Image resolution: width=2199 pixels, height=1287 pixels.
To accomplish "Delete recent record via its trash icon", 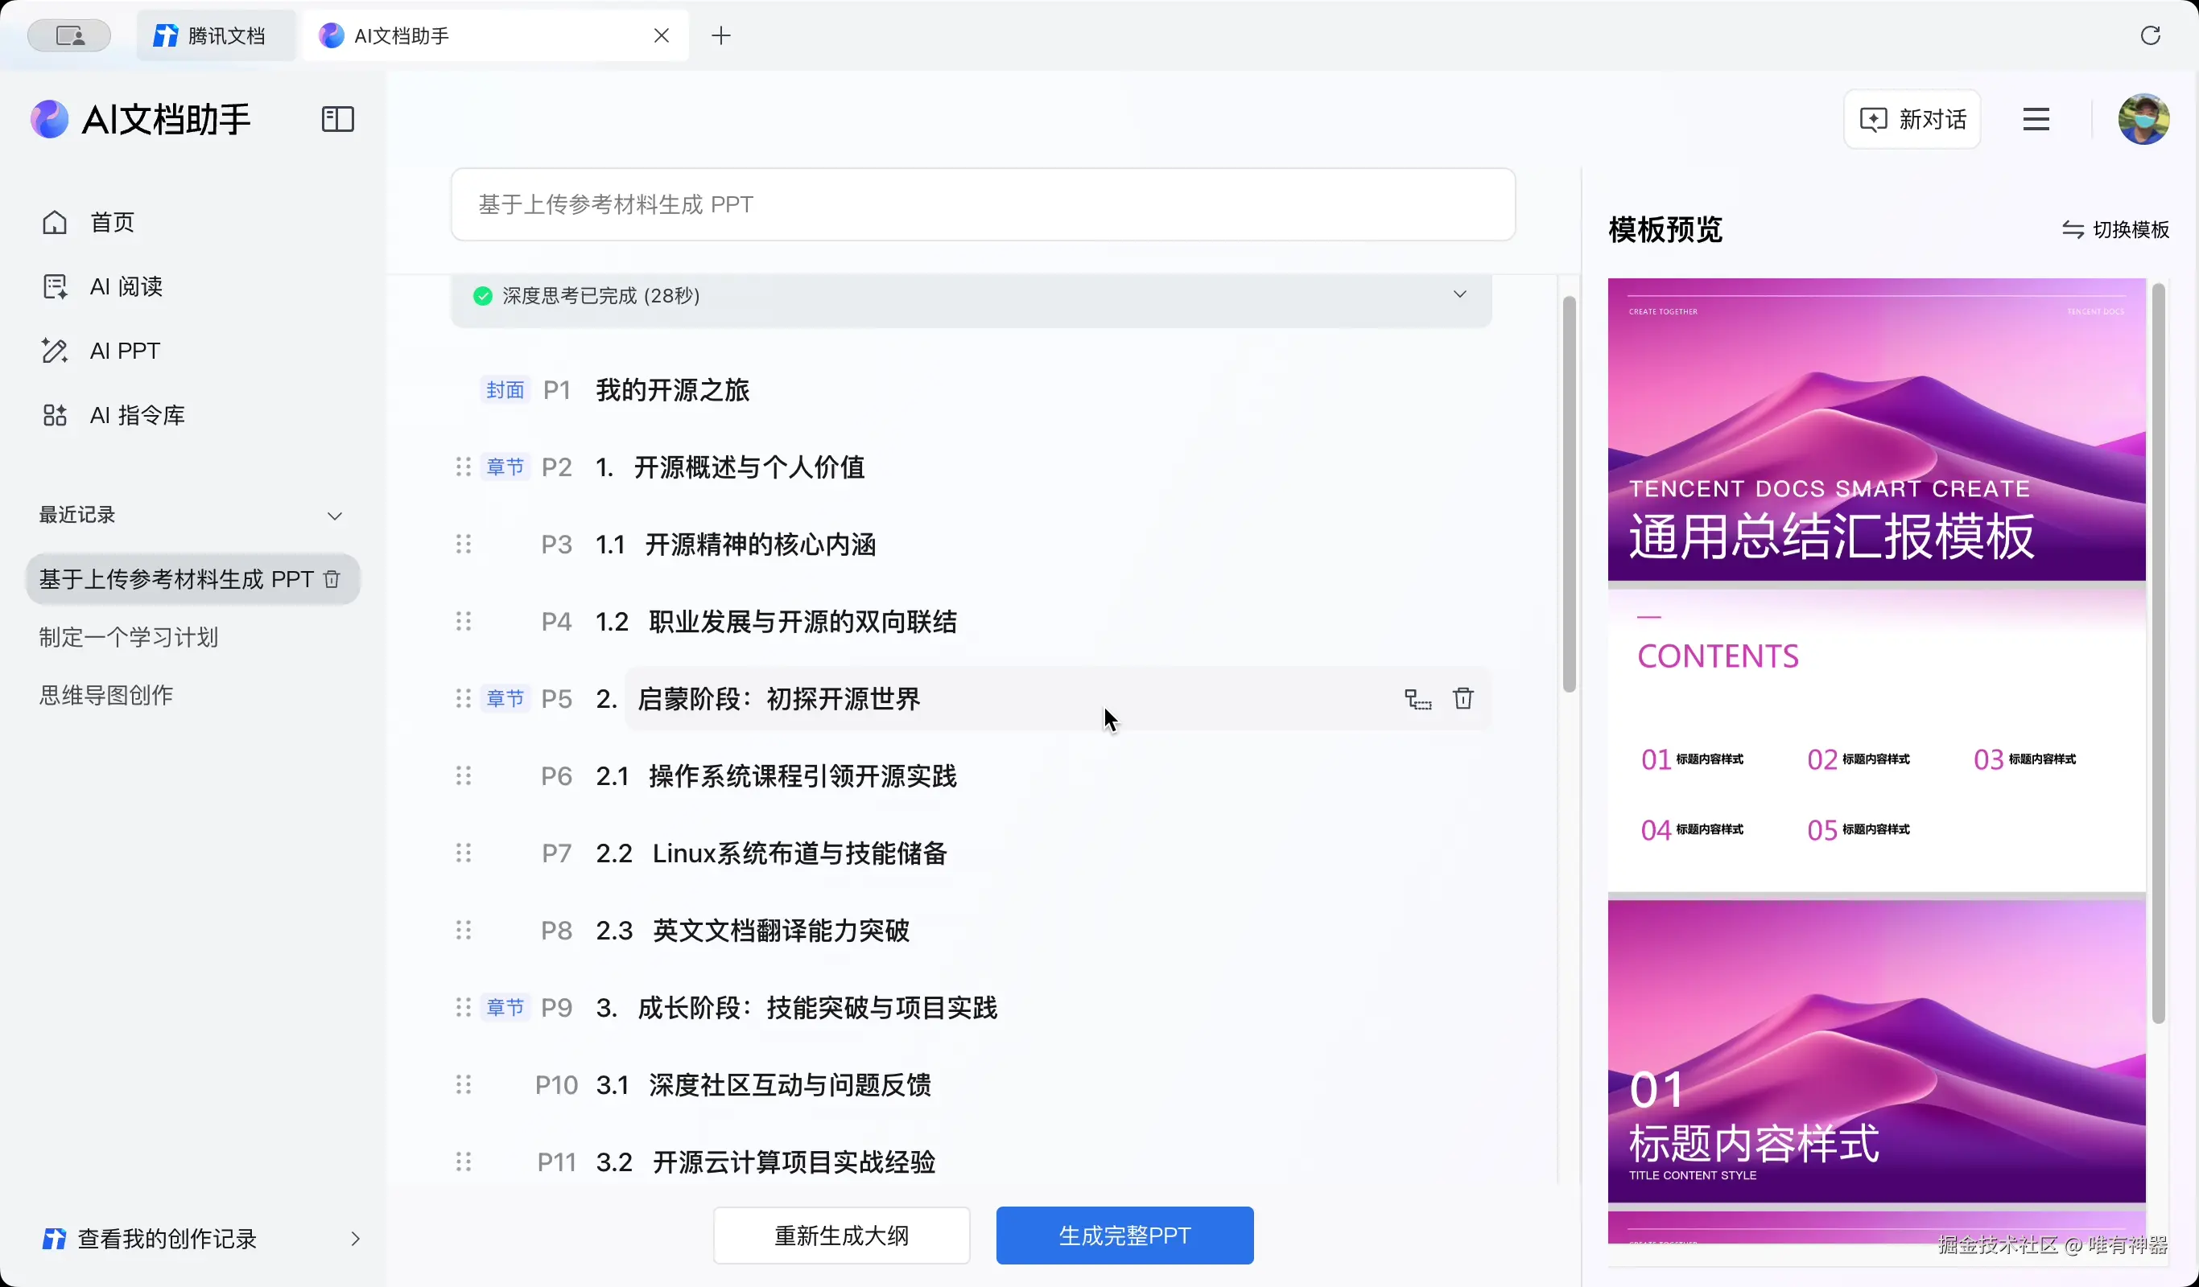I will (x=332, y=579).
